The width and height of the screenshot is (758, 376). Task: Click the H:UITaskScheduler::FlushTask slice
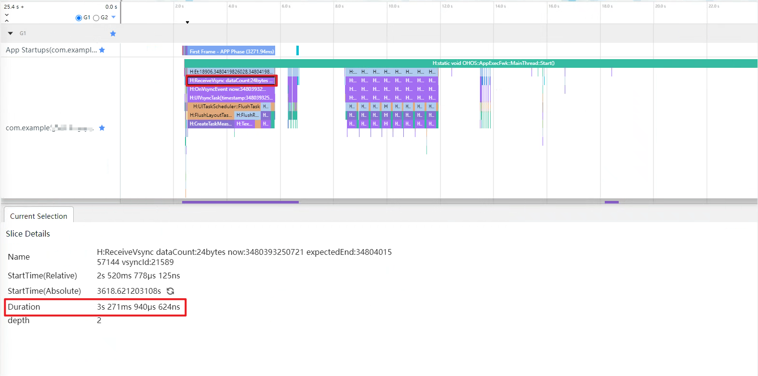(226, 107)
